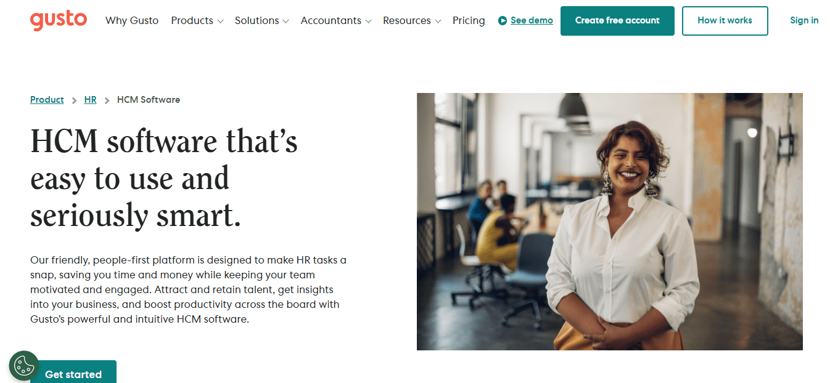
Task: Click the Create free account button
Action: 617,21
